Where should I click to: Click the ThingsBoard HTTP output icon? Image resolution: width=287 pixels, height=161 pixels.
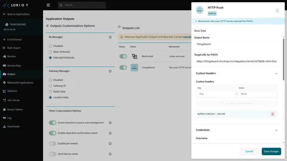(134, 68)
